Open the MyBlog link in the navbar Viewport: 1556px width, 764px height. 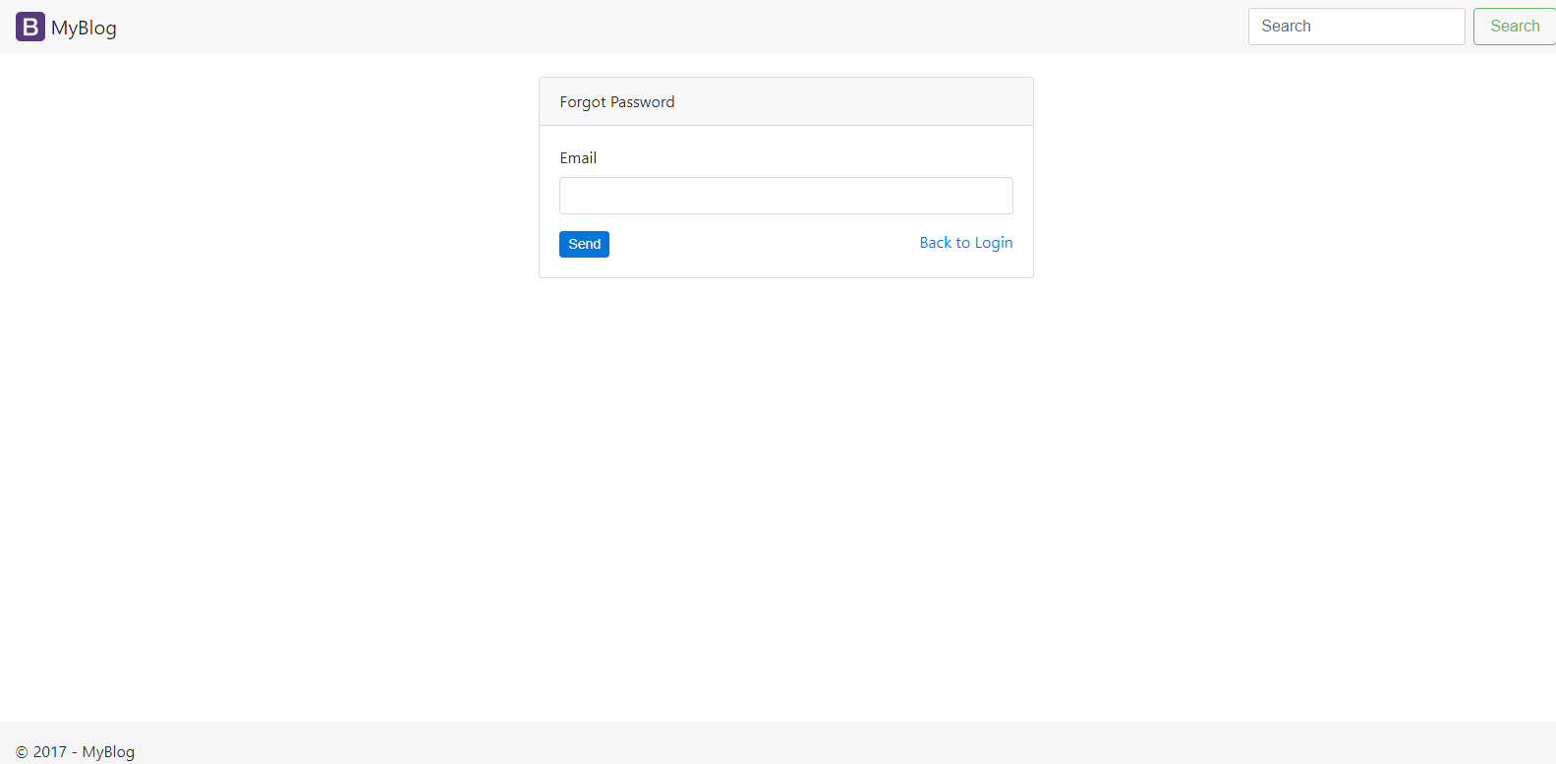pyautogui.click(x=83, y=28)
